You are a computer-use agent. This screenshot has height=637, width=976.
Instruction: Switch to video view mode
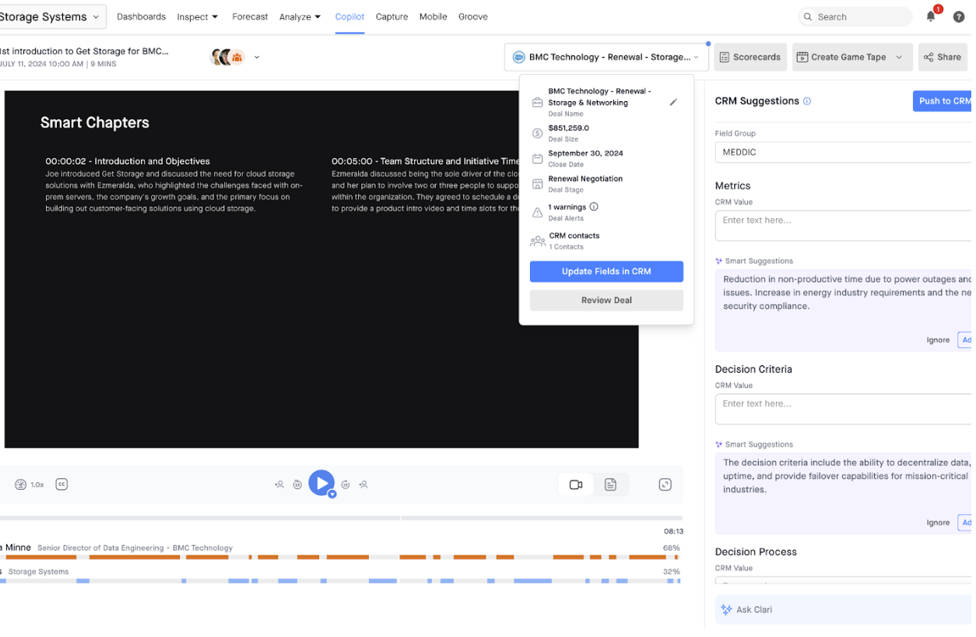576,484
